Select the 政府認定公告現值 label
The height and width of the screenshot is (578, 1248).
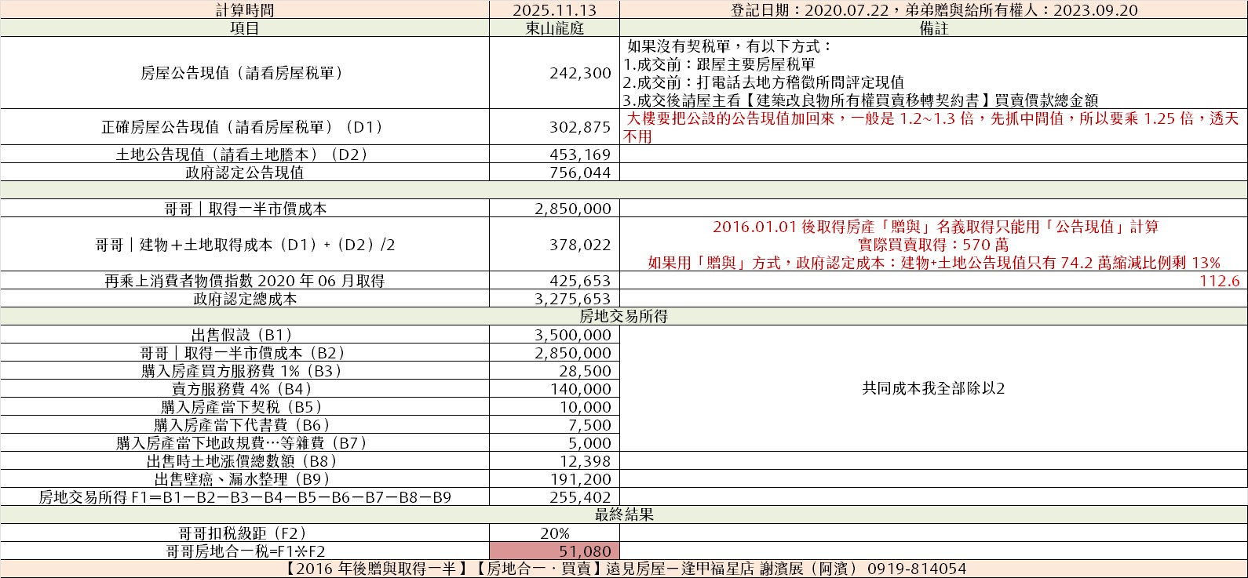tap(245, 173)
